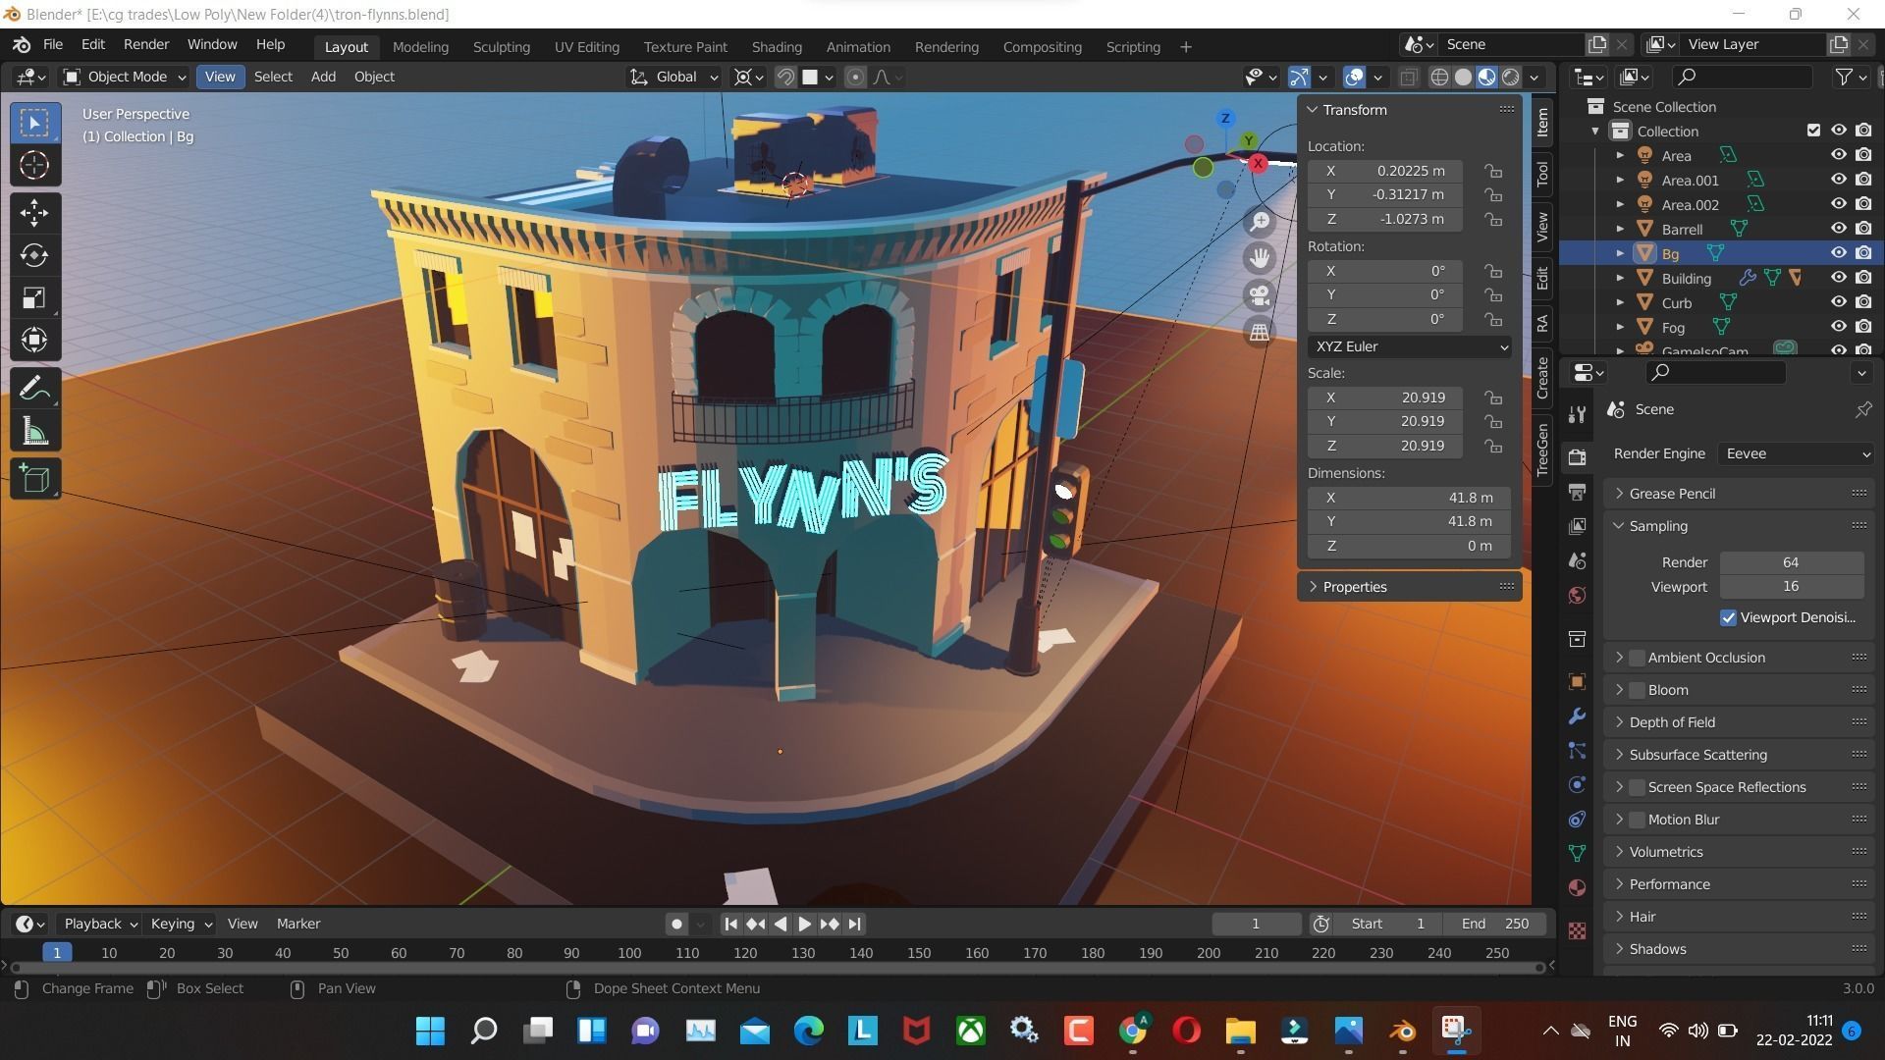Open the World properties globe icon

(1577, 595)
